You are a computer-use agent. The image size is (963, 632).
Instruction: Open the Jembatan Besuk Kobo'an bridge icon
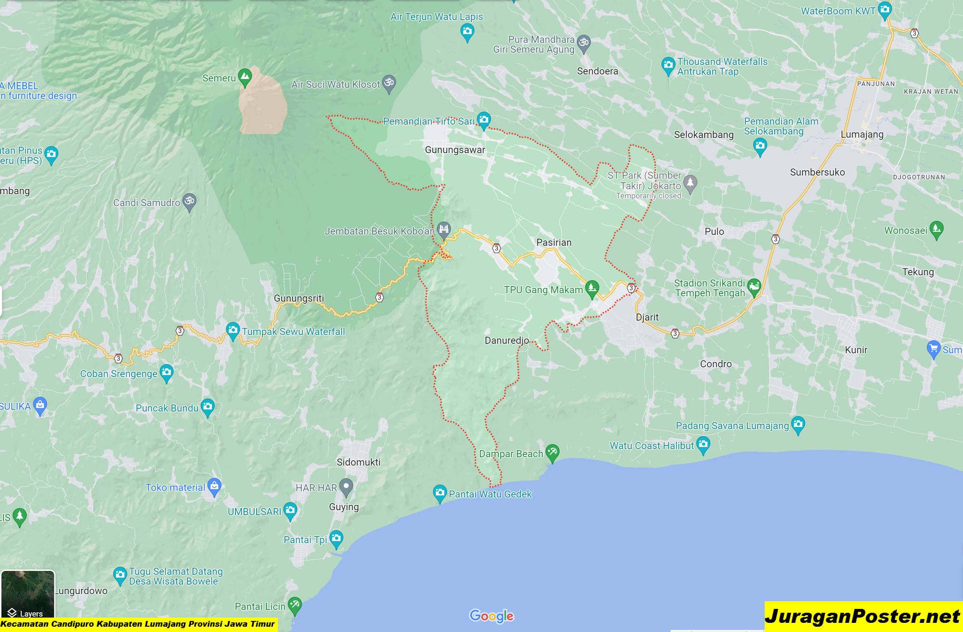click(444, 230)
